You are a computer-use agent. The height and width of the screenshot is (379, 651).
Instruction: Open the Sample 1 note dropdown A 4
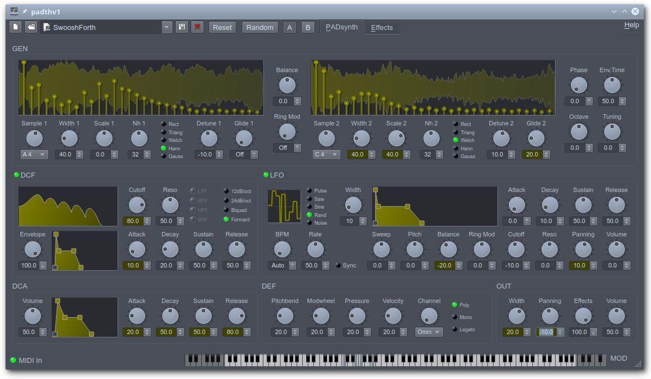(x=34, y=155)
